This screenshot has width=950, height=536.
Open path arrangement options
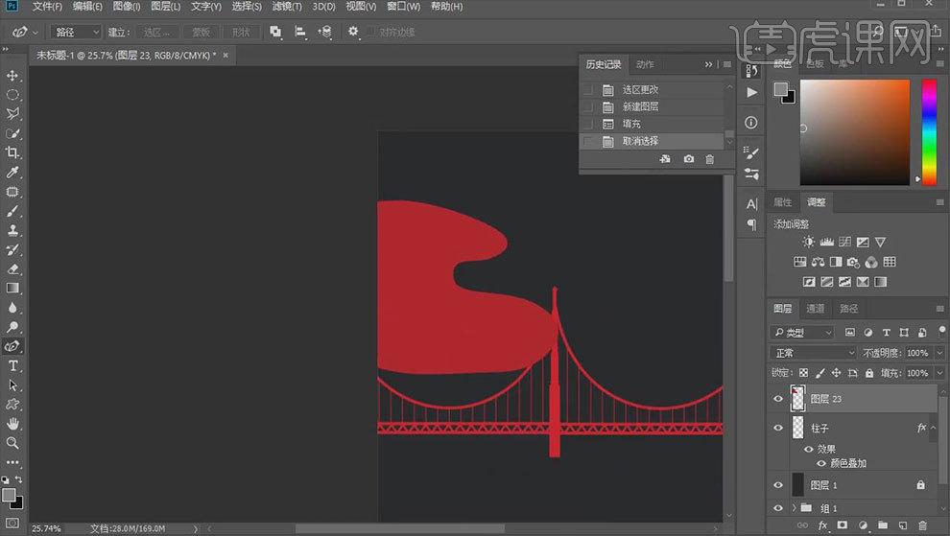tap(325, 32)
